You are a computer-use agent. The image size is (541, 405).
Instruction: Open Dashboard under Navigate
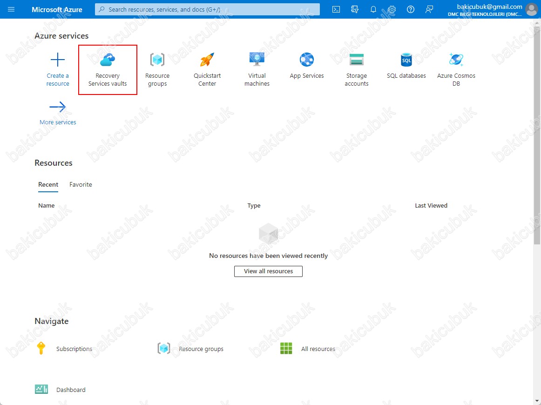tap(61, 390)
